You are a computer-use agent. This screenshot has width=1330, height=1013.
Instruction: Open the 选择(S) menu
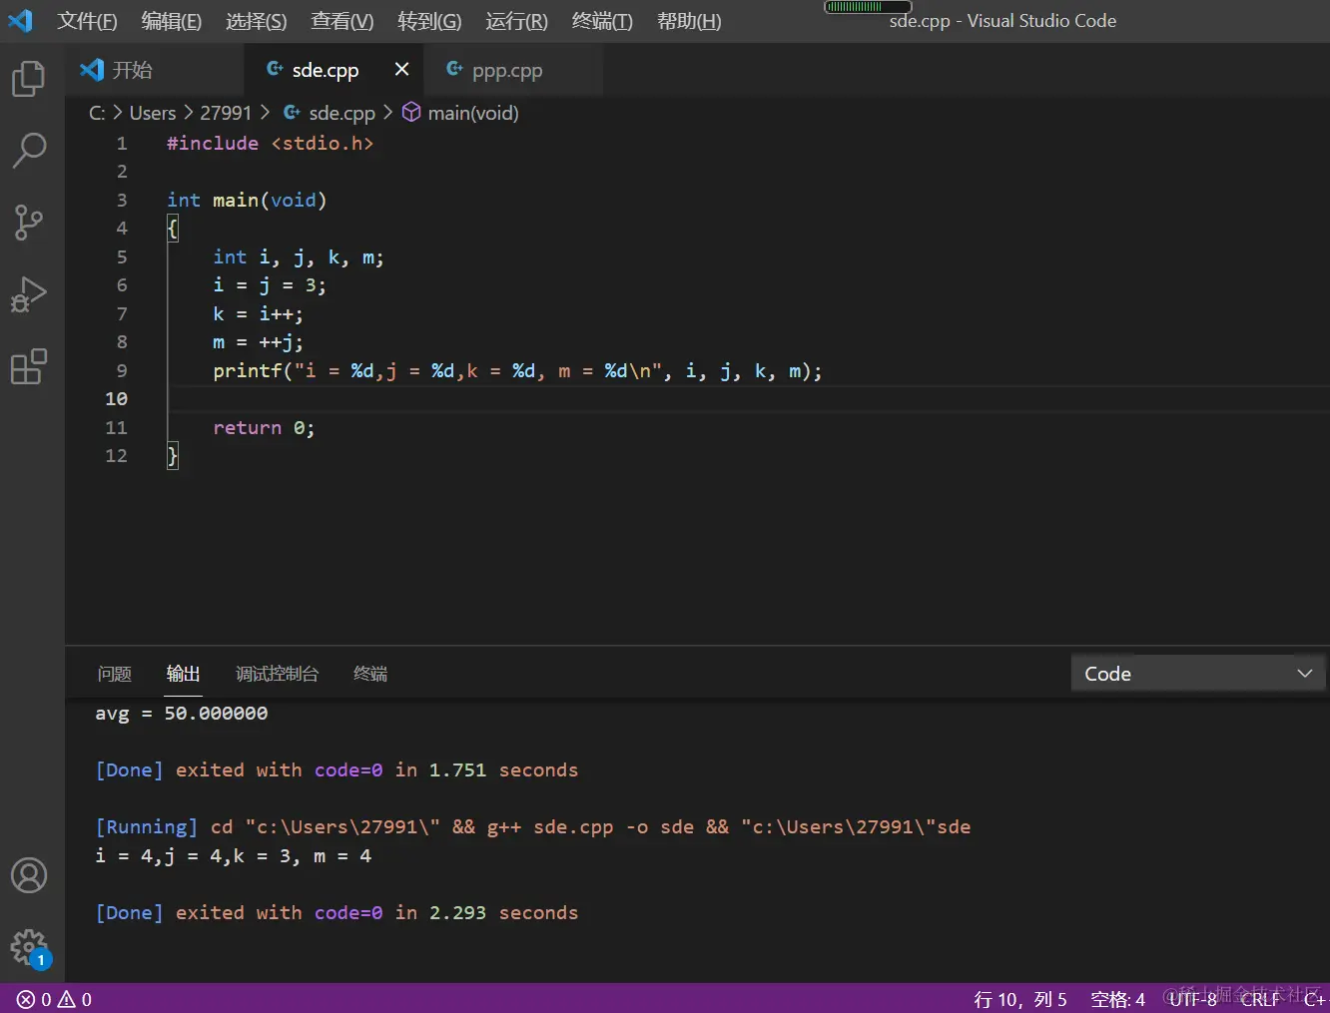[256, 21]
